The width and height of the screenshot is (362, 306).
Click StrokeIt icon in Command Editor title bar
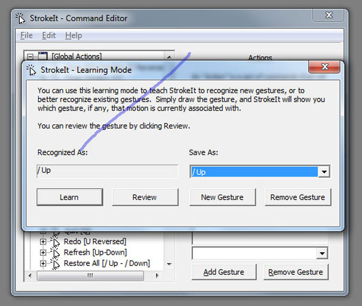pyautogui.click(x=20, y=19)
